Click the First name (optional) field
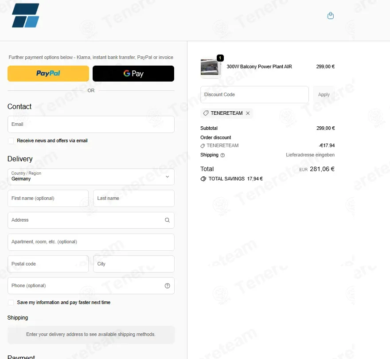 (48, 198)
